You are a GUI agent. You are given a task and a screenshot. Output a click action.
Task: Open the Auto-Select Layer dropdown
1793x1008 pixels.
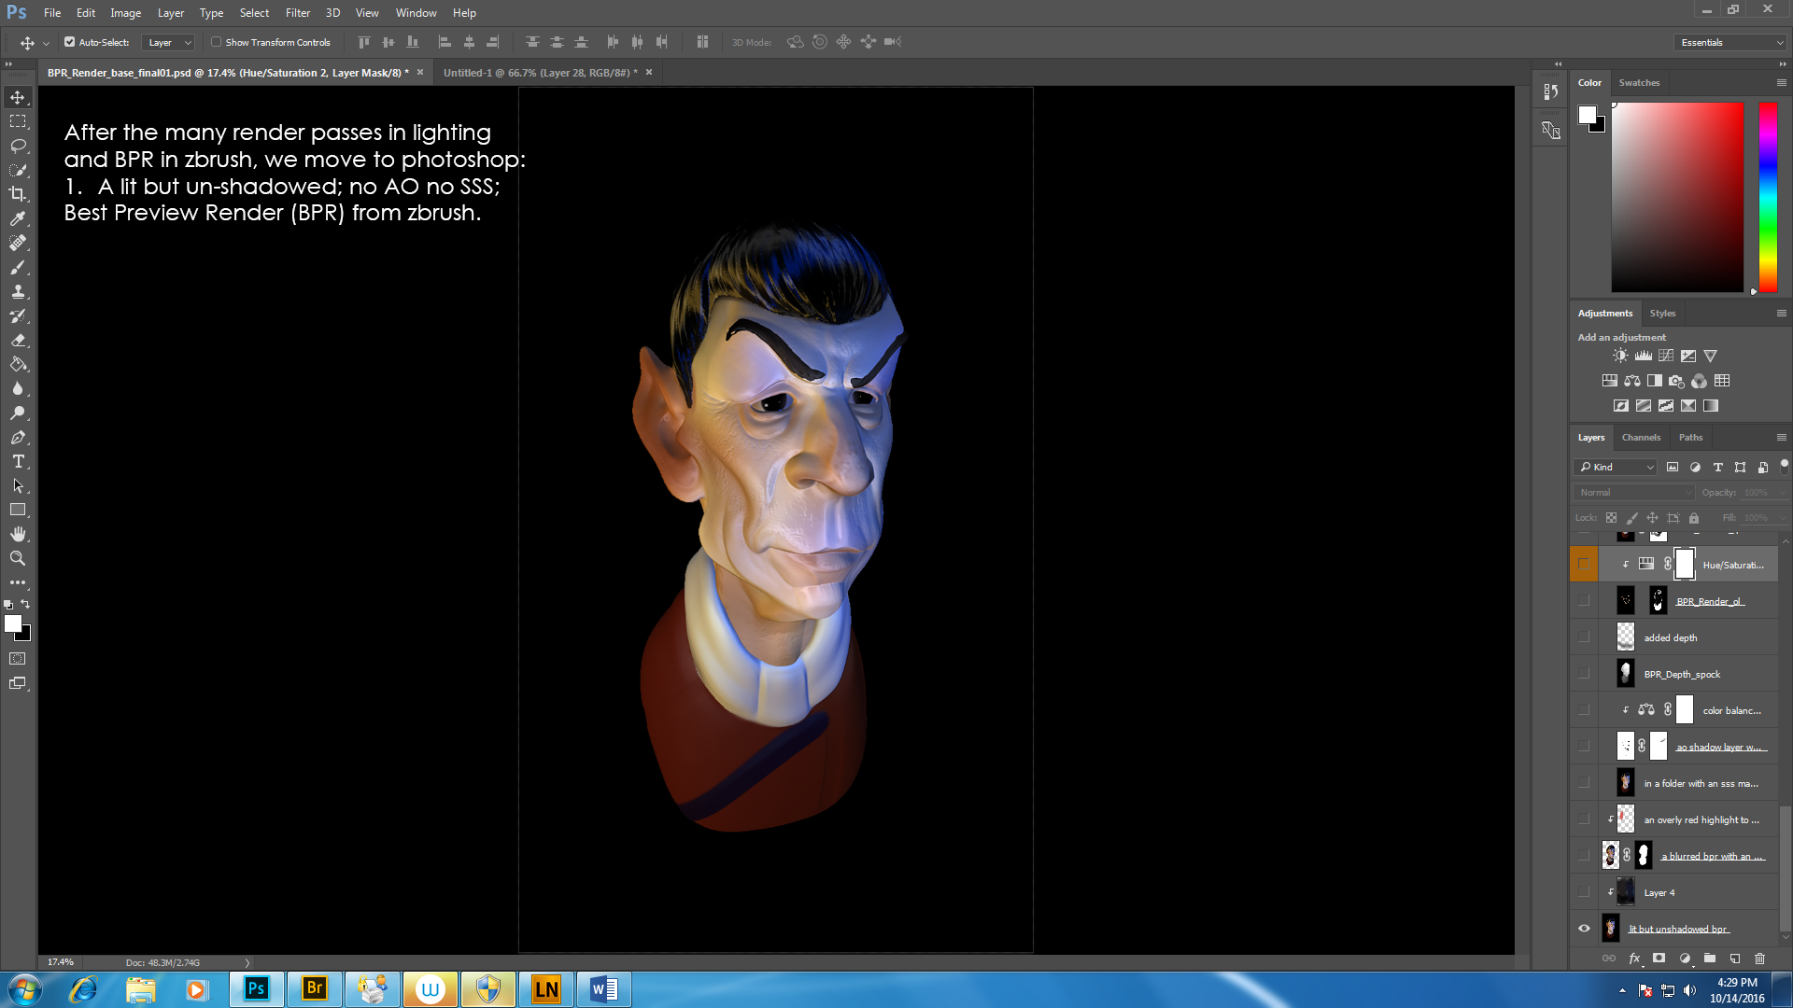(169, 42)
